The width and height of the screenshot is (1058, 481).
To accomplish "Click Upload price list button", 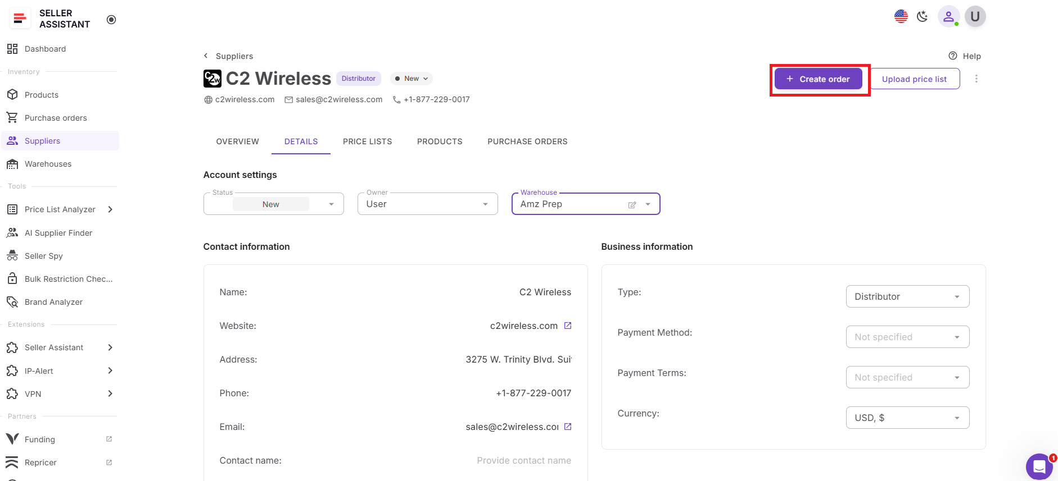I will pyautogui.click(x=914, y=79).
